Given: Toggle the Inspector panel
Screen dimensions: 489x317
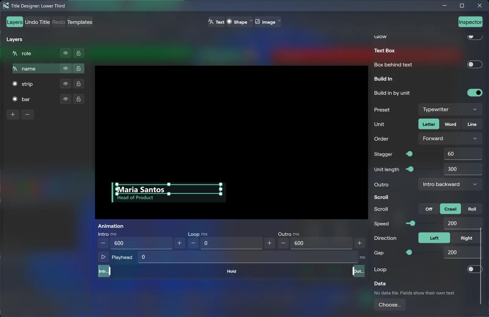Looking at the screenshot, I should click(470, 22).
